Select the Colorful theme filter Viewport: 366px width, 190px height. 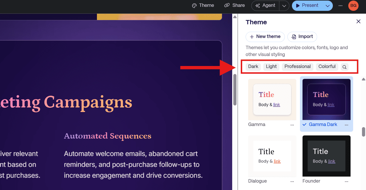point(327,67)
